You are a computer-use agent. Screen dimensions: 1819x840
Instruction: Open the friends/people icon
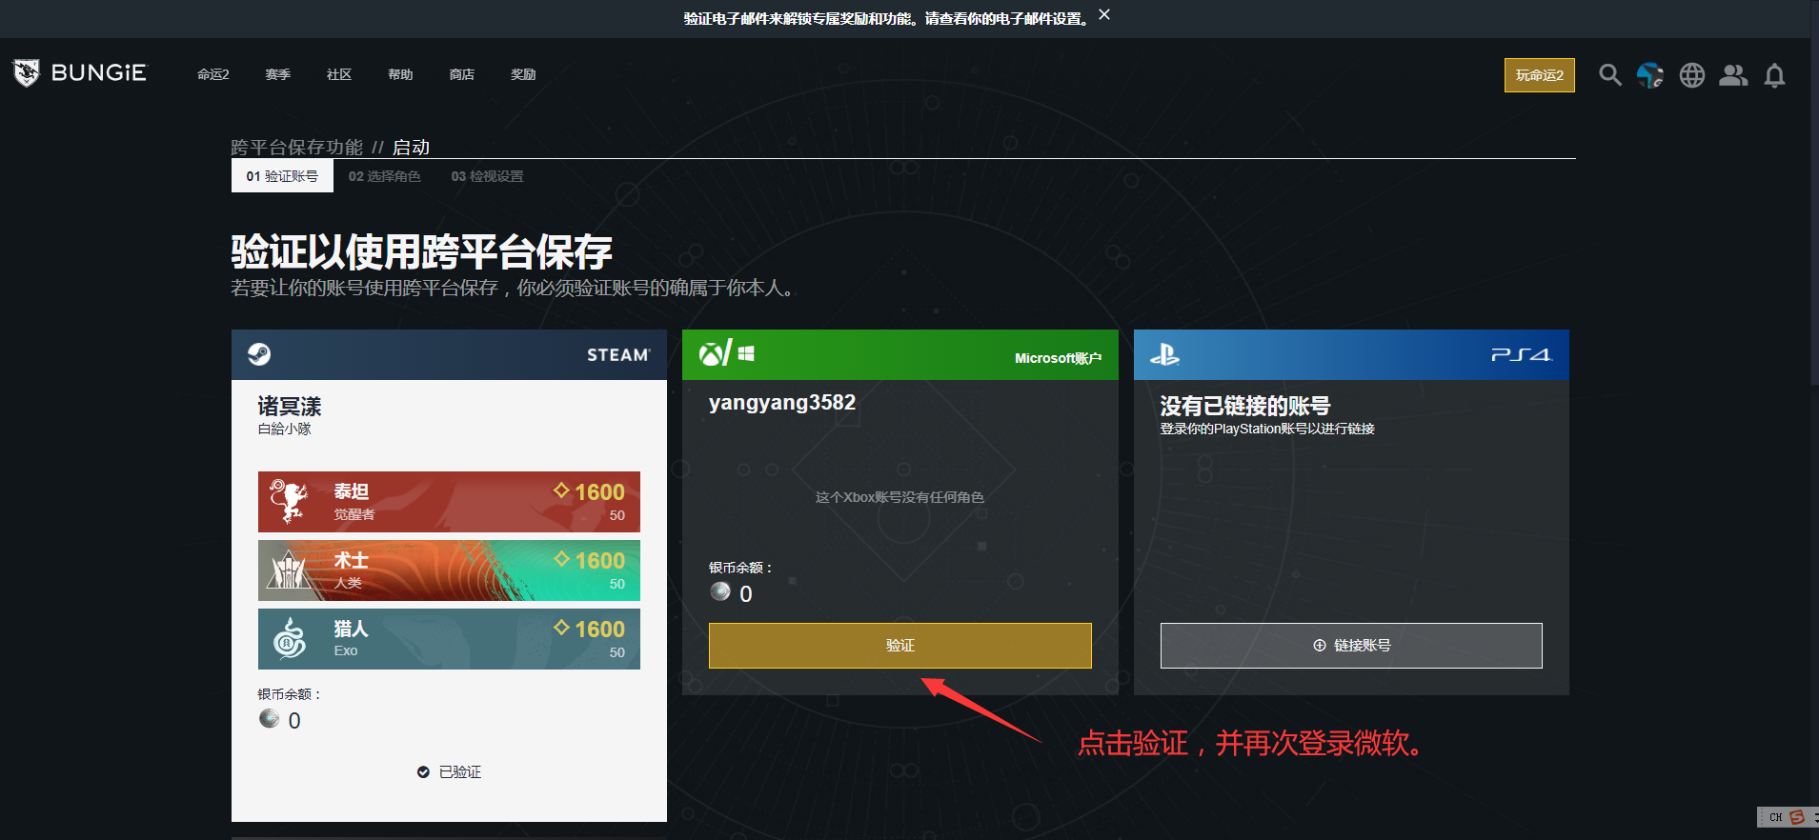tap(1732, 75)
